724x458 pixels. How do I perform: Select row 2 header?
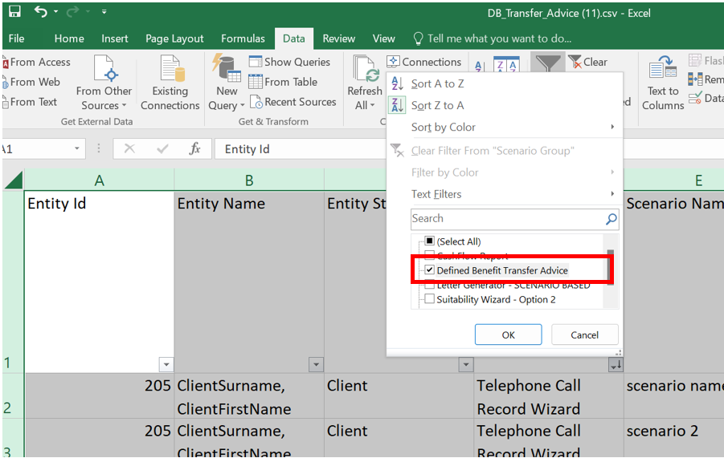coord(13,396)
